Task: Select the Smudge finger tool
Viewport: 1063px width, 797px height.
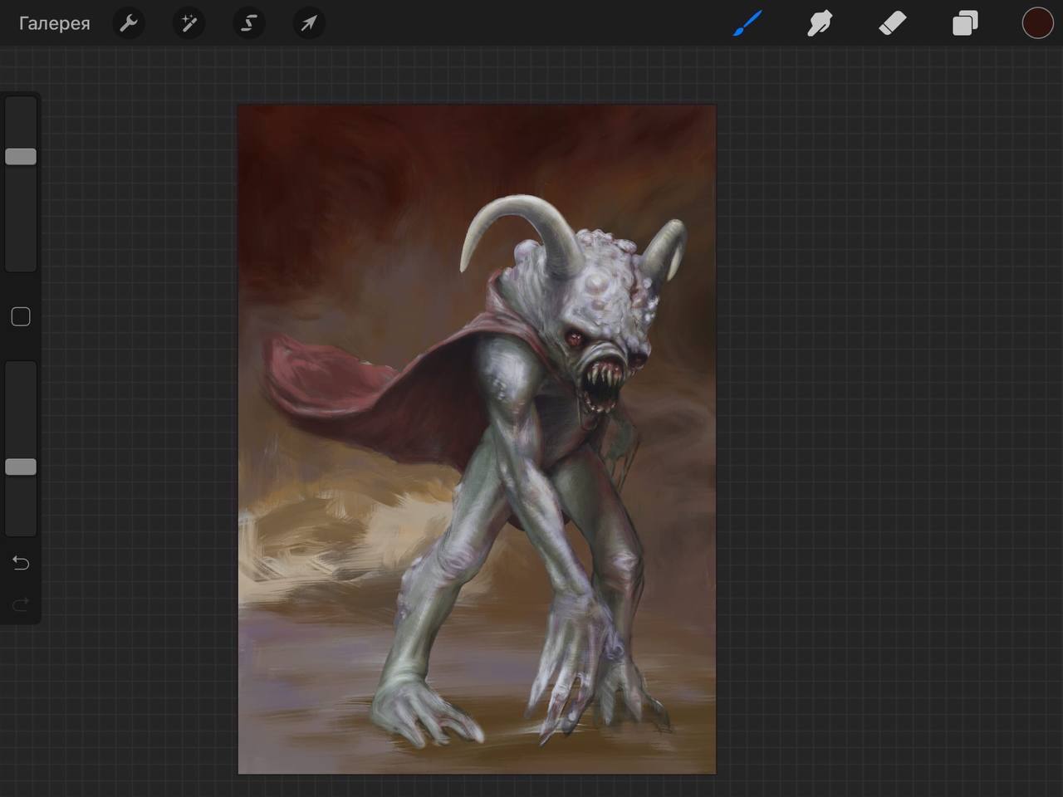Action: (x=820, y=23)
